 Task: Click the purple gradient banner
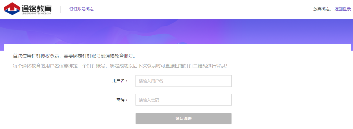point(176,30)
